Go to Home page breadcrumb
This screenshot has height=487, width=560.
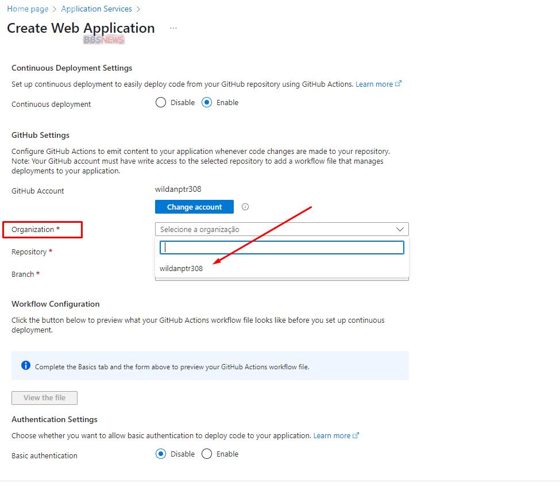(28, 9)
